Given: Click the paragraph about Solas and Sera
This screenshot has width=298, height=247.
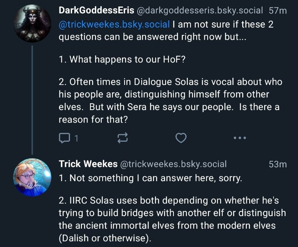Looking at the screenshot, I should (170, 101).
